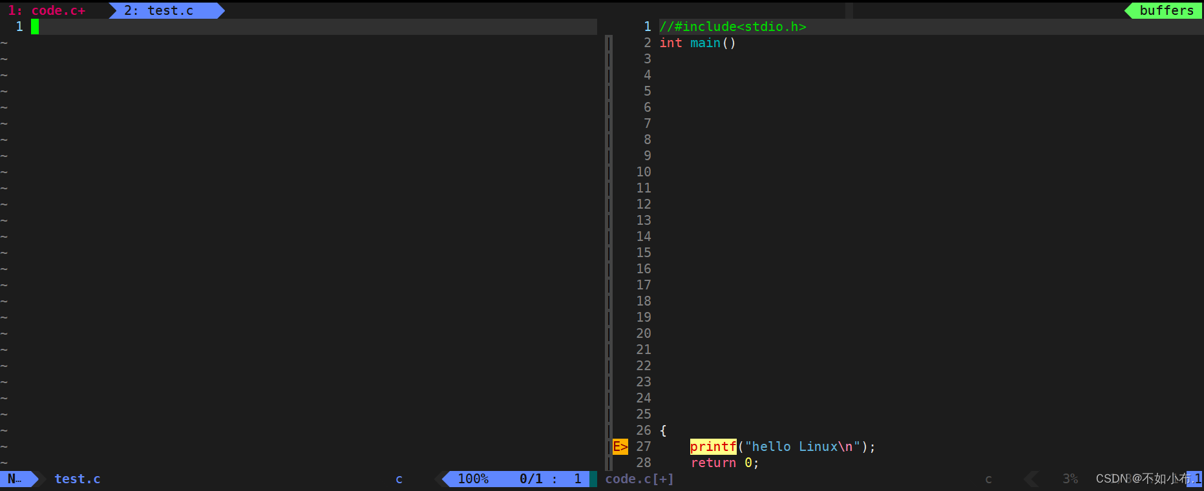Image resolution: width=1204 pixels, height=491 pixels.
Task: Click the "hello Linux\n" string literal
Action: 803,446
